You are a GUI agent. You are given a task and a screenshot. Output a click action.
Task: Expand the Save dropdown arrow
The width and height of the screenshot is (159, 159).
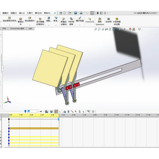[78, 13]
